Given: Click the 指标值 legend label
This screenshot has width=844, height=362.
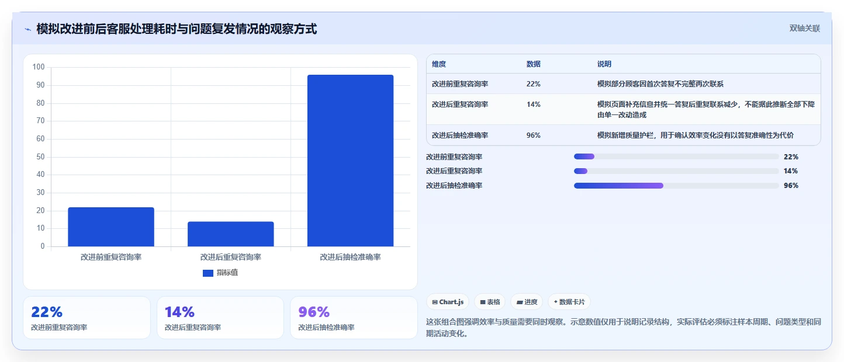Looking at the screenshot, I should click(x=227, y=273).
